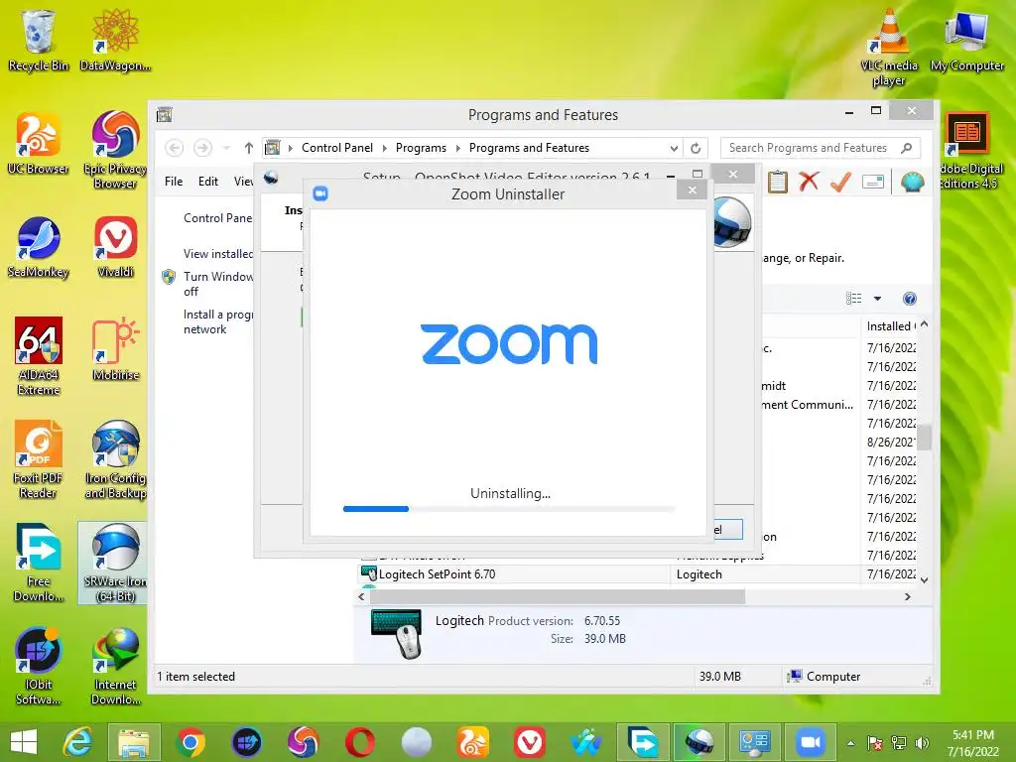Select the Free Download desktop shortcut
This screenshot has height=762, width=1016.
pos(38,563)
